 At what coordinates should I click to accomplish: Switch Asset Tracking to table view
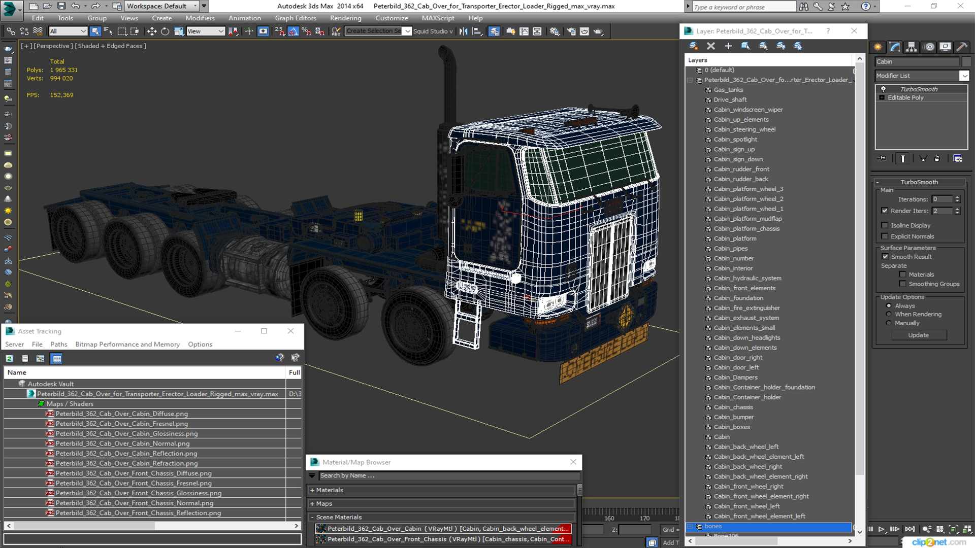click(57, 358)
